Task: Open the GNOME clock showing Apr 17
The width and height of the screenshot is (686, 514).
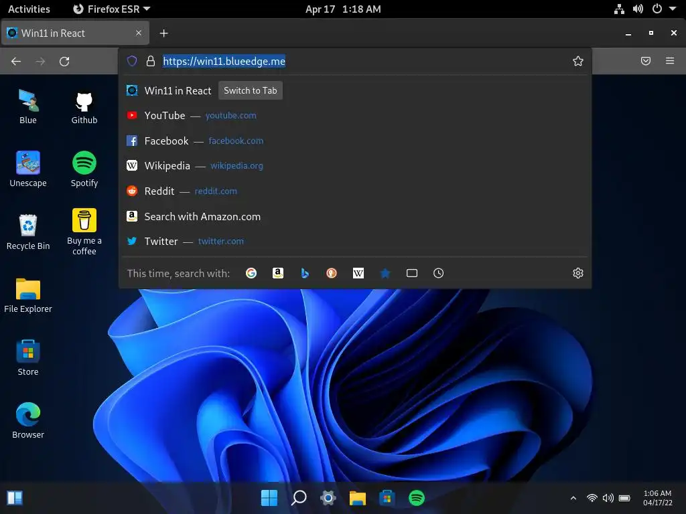Action: tap(343, 9)
